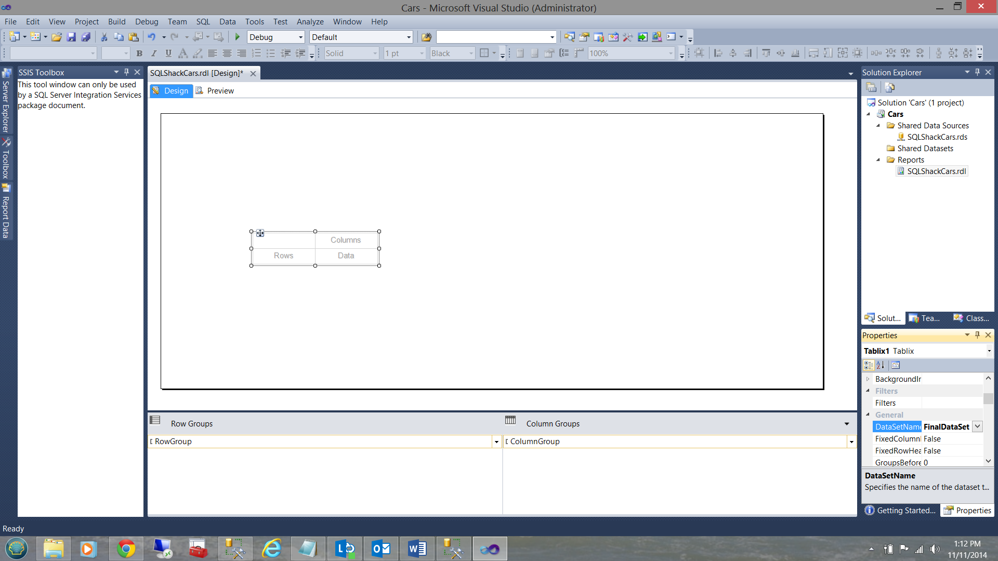
Task: Click the Save toolbar icon
Action: point(71,37)
